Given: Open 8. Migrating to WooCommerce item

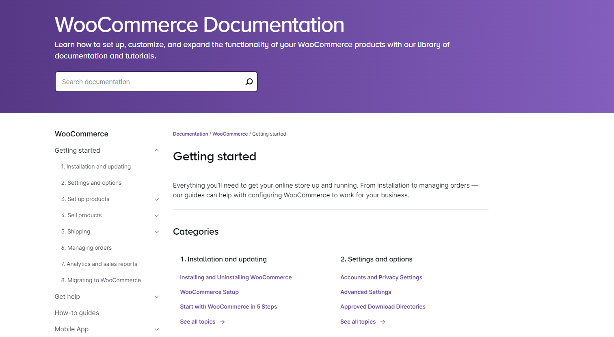Looking at the screenshot, I should pyautogui.click(x=101, y=280).
